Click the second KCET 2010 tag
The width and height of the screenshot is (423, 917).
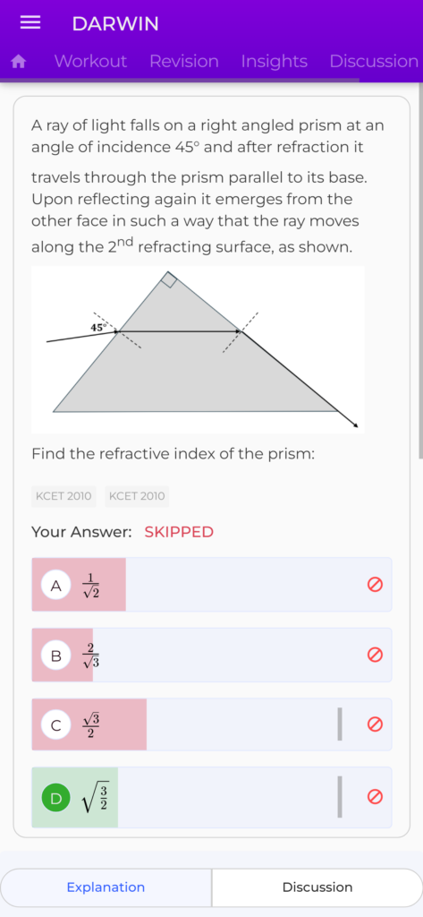pyautogui.click(x=138, y=496)
